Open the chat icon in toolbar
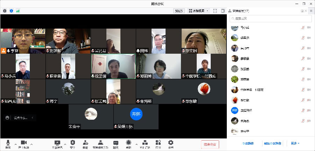Viewport: 315px width, 151px height. click(x=115, y=143)
